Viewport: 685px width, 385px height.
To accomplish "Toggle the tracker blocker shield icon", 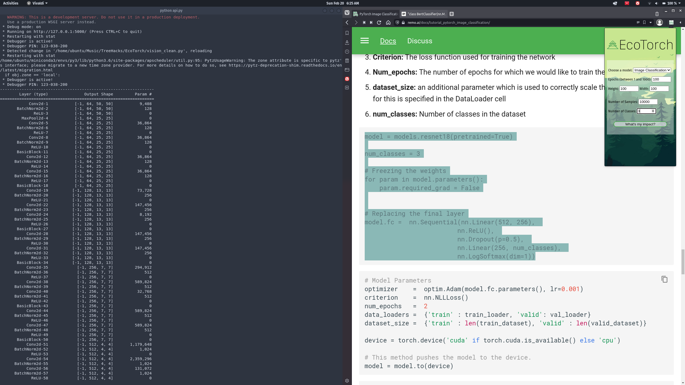I will 397,22.
